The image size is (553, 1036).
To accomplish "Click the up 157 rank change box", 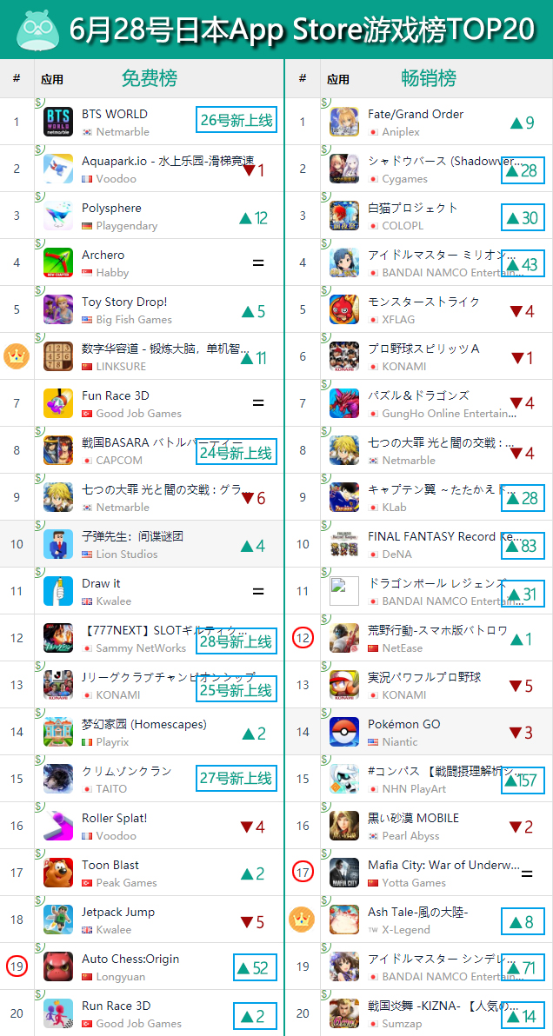I will [523, 780].
